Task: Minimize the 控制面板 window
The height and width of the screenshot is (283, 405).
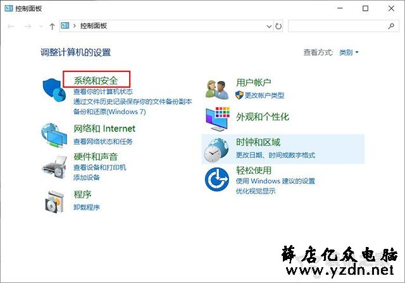Action: pyautogui.click(x=340, y=8)
